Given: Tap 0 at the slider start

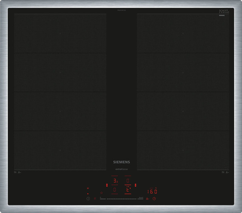Looking at the screenshot, I should pyautogui.click(x=100, y=197).
